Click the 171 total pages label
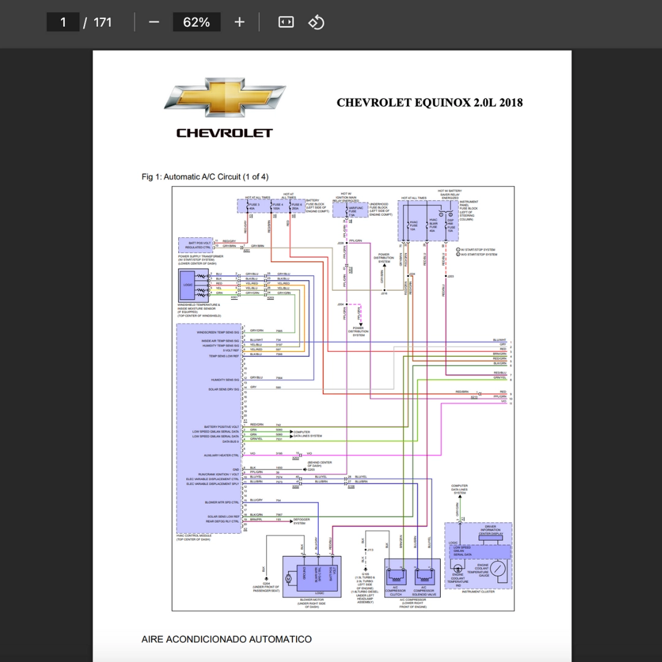Image resolution: width=662 pixels, height=662 pixels. click(x=102, y=22)
